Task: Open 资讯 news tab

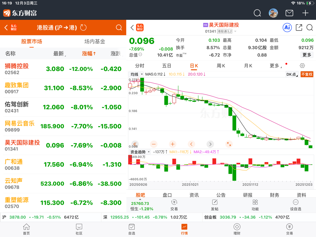Action: pos(194,195)
